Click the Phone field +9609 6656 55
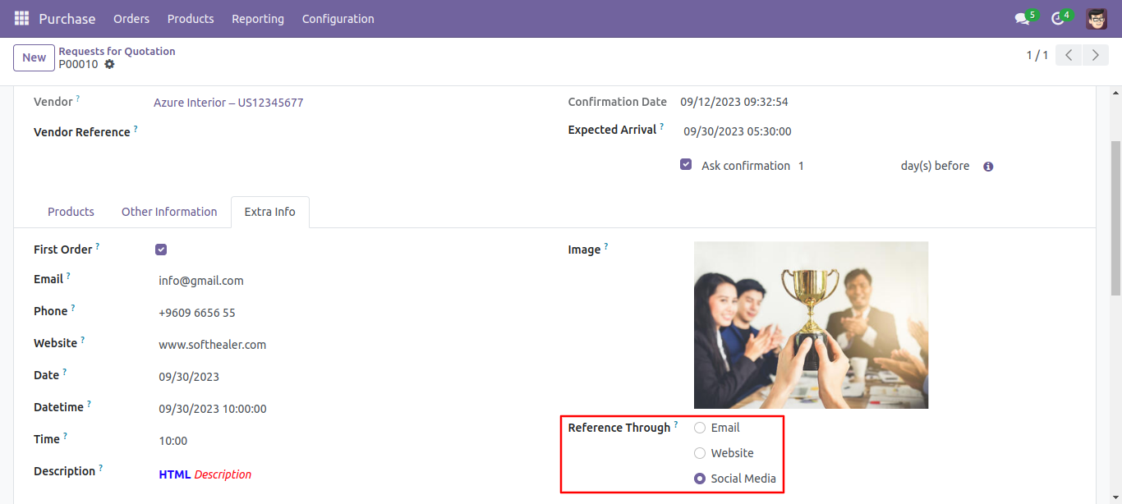The image size is (1122, 504). click(197, 313)
